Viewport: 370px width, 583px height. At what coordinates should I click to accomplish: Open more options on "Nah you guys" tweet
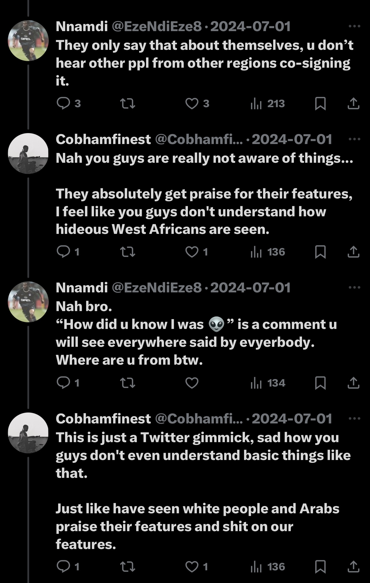click(354, 139)
